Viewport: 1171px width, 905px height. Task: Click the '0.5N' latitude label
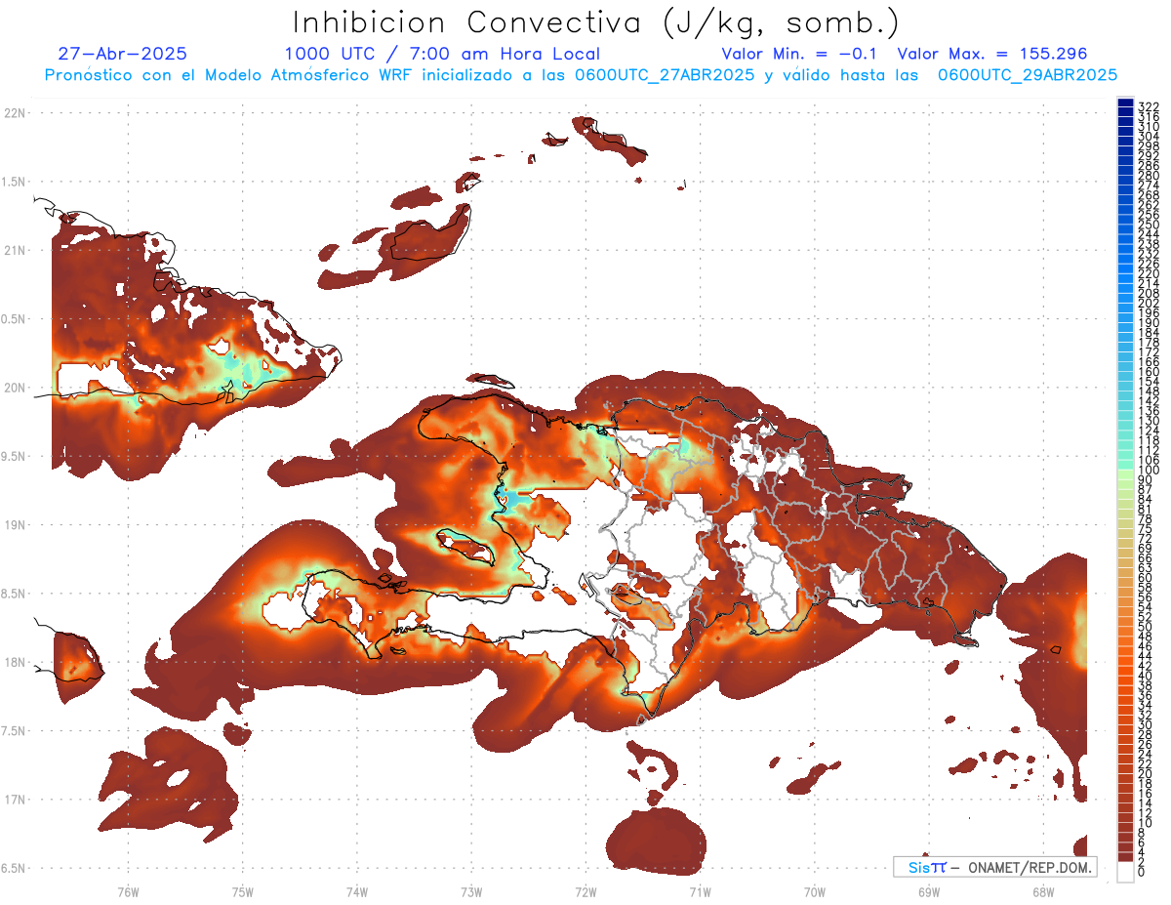pos(15,319)
